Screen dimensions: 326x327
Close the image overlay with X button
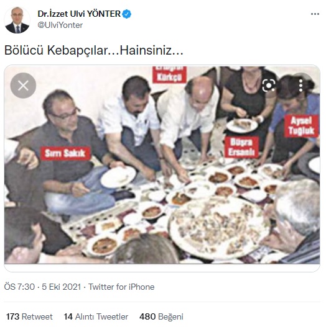click(23, 86)
